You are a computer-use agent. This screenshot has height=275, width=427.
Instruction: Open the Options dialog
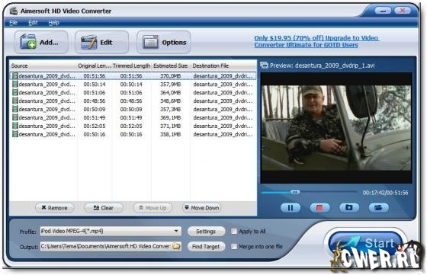(x=164, y=42)
